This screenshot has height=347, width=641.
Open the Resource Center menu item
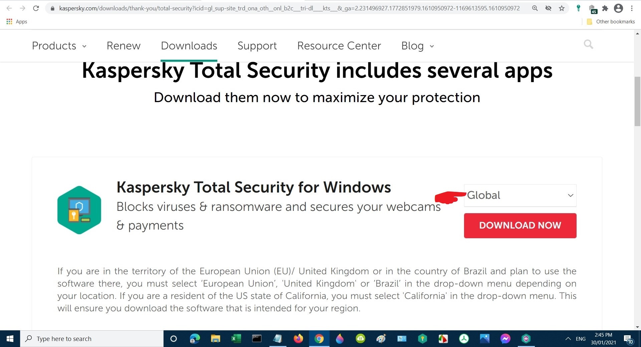[339, 46]
